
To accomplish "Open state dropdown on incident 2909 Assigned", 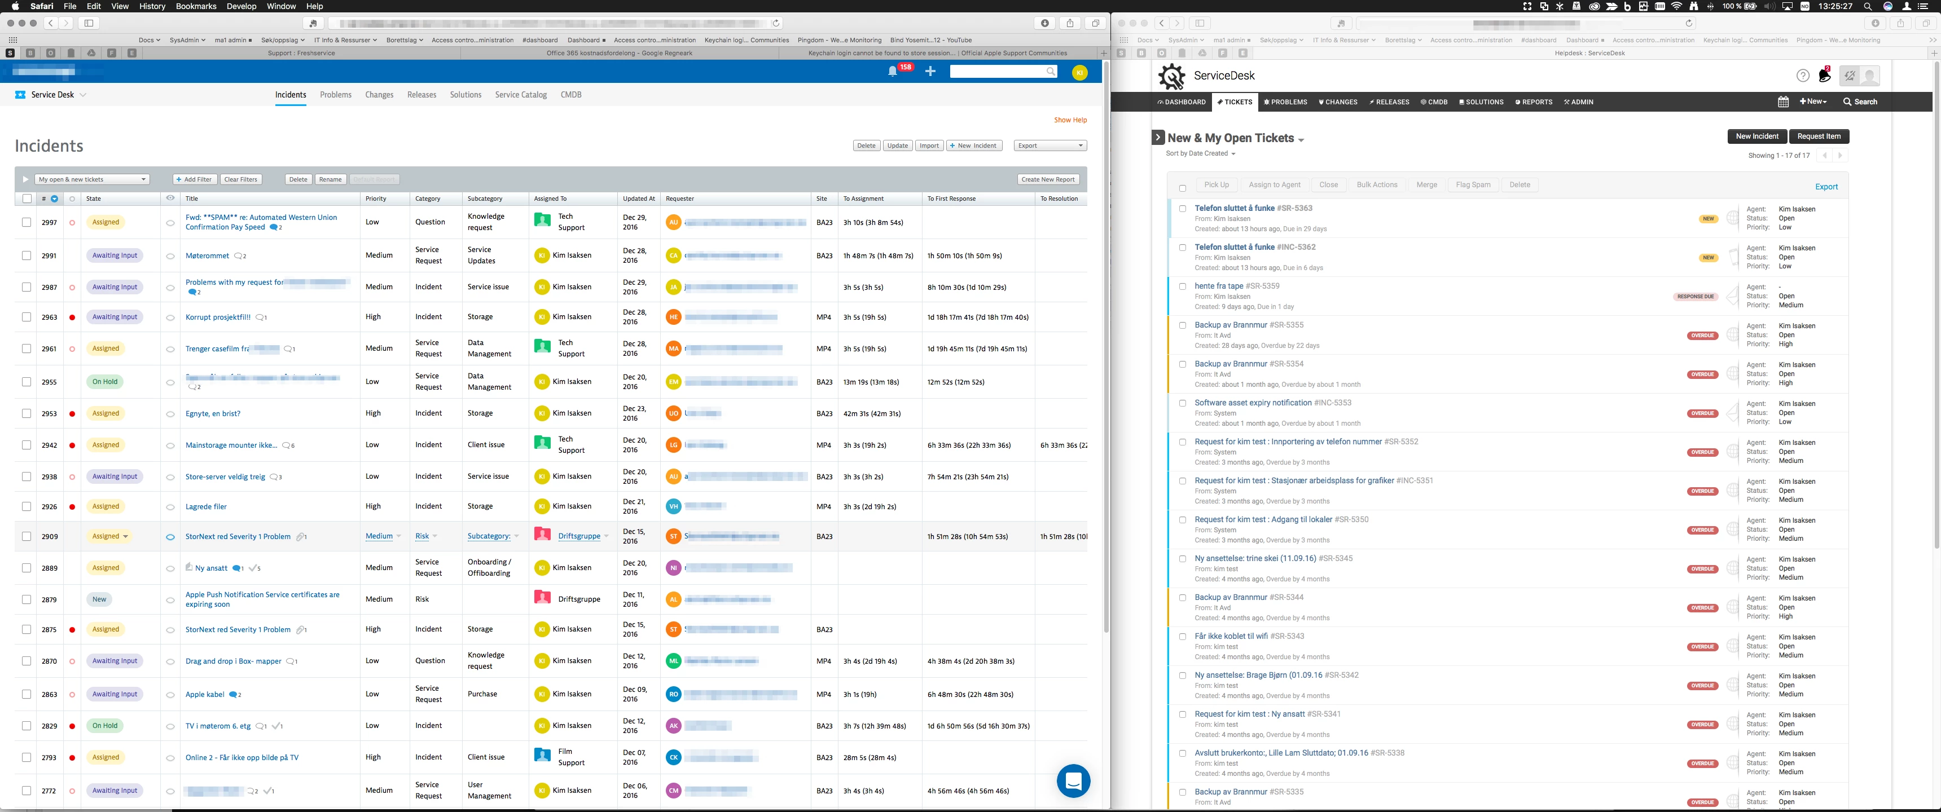I will click(125, 536).
